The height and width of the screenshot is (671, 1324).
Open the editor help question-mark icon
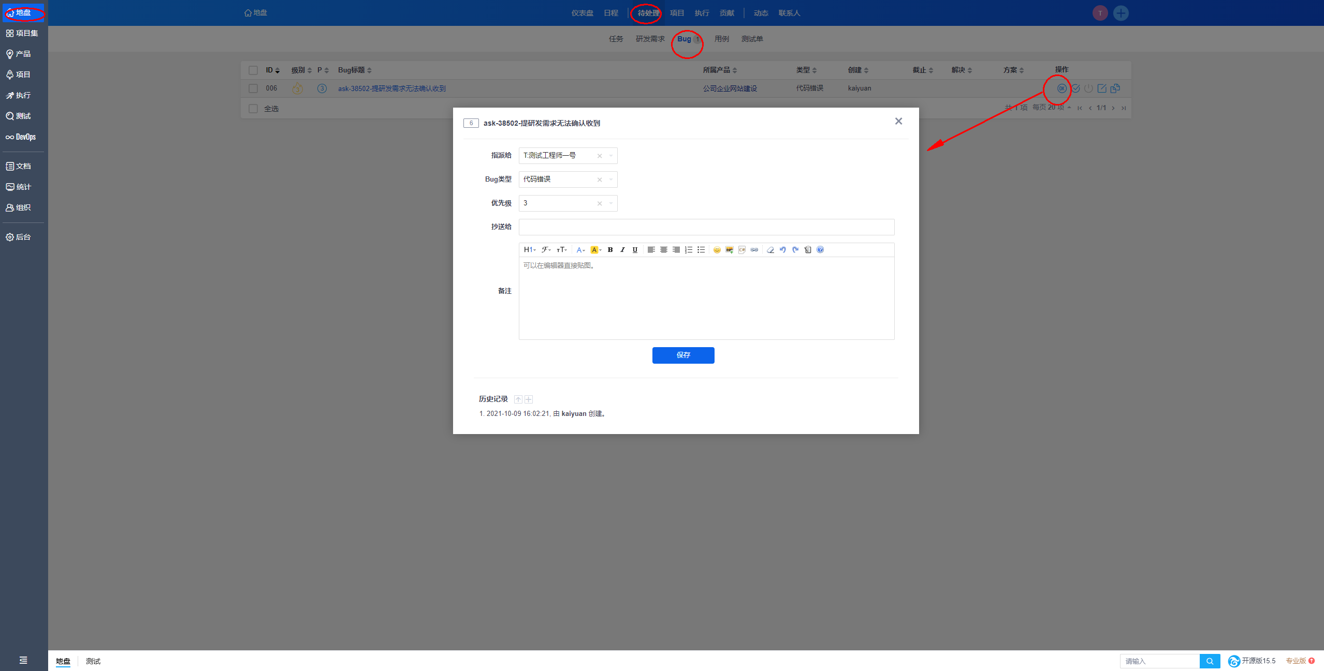pyautogui.click(x=820, y=250)
